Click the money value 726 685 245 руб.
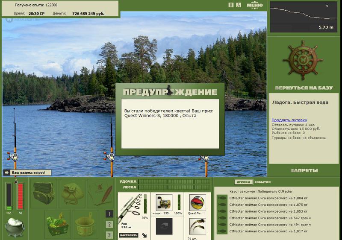 click(88, 14)
